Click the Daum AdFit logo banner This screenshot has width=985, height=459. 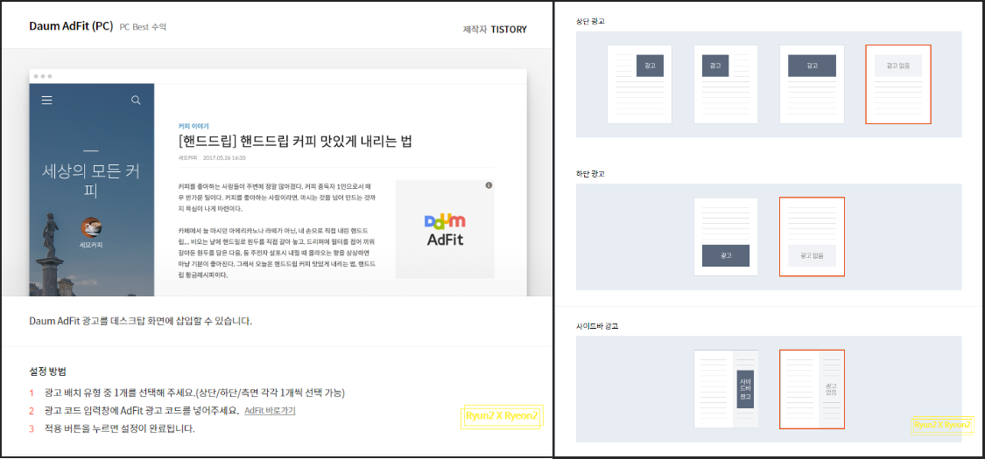(445, 229)
